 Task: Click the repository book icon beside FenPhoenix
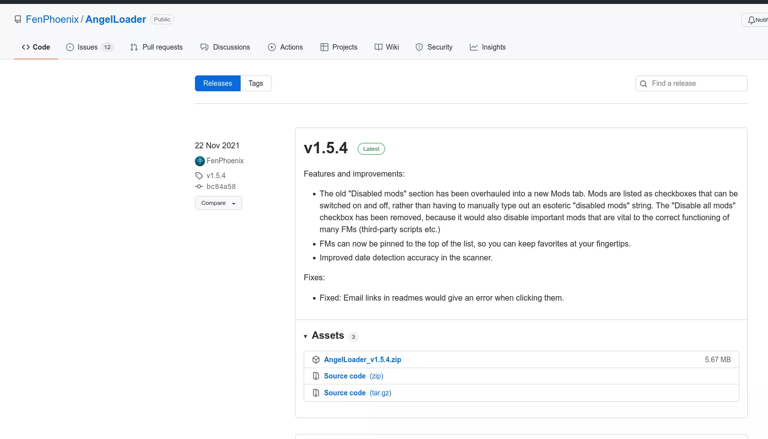[x=18, y=19]
